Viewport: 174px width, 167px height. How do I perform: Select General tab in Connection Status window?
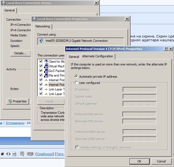click(10, 10)
